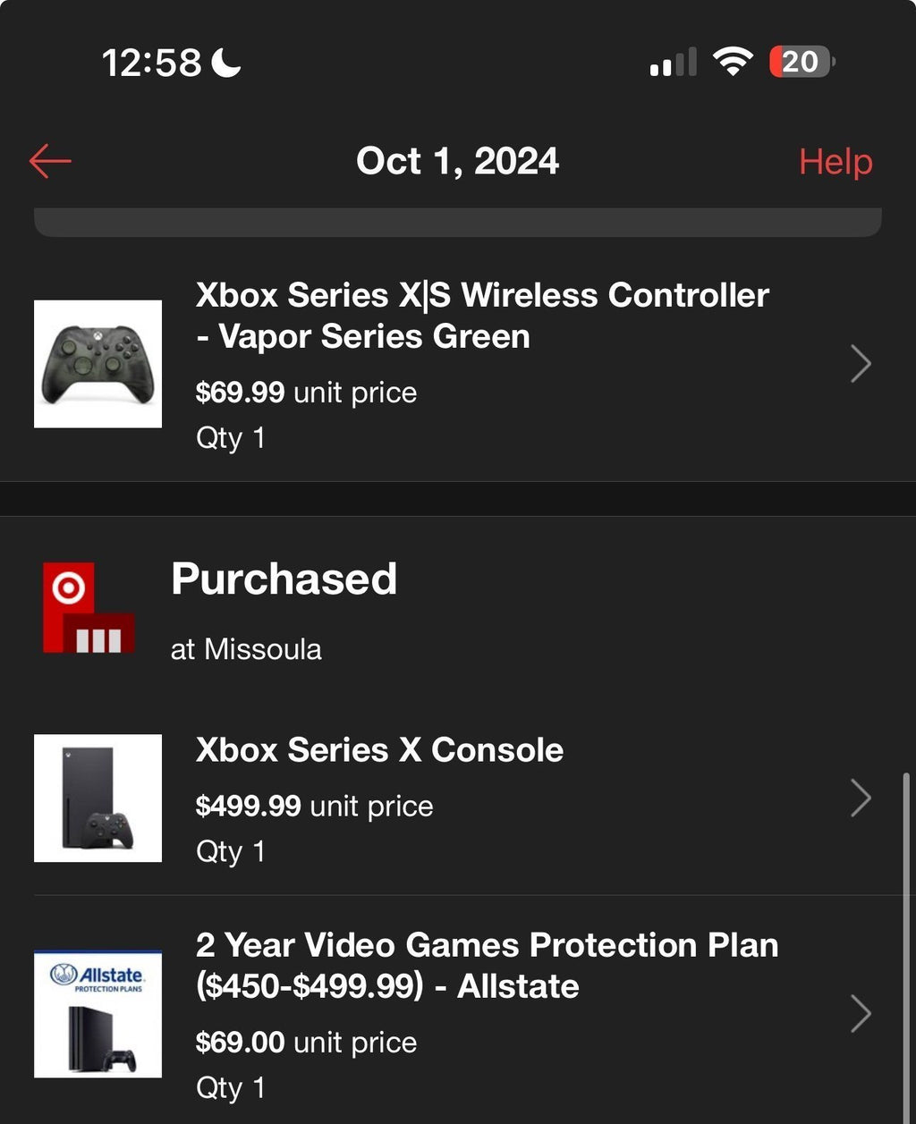The height and width of the screenshot is (1124, 916).
Task: Open Xbox Wireless Controller product image
Action: [98, 364]
